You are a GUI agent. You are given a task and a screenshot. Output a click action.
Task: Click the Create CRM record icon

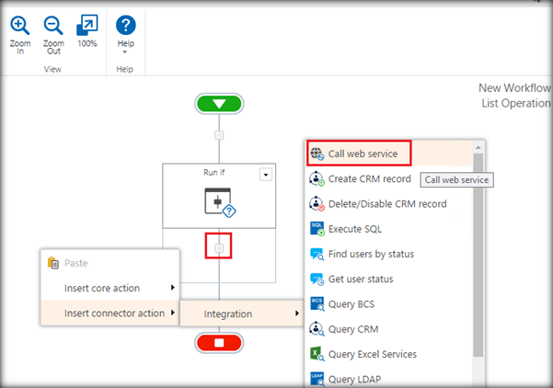317,178
